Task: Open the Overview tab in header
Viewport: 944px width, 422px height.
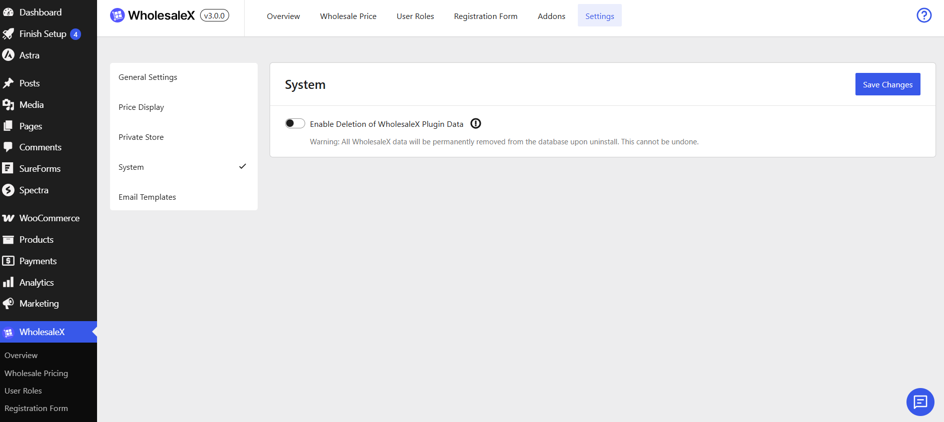Action: pyautogui.click(x=283, y=16)
